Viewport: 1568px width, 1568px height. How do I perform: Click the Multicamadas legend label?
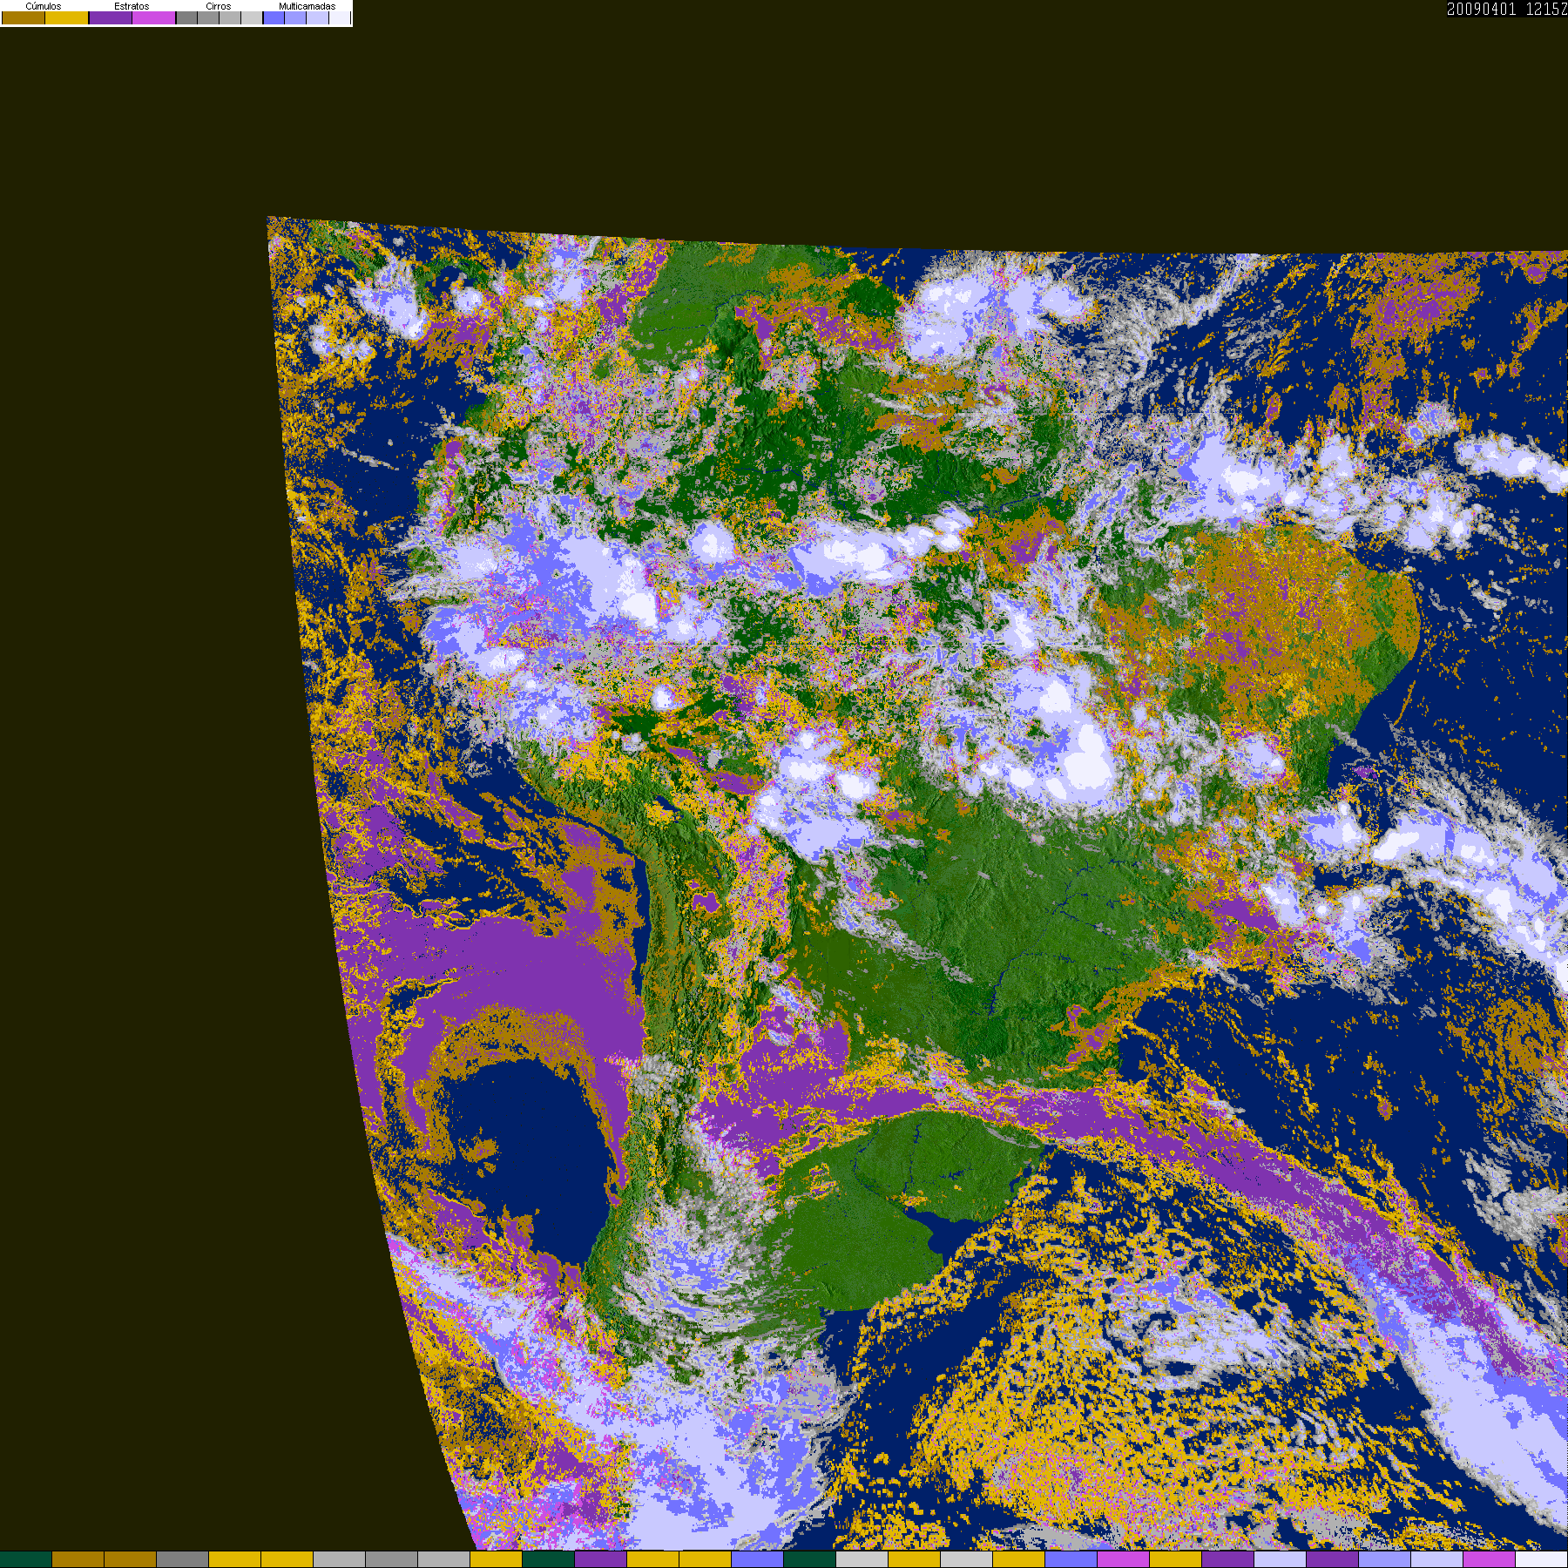click(307, 6)
